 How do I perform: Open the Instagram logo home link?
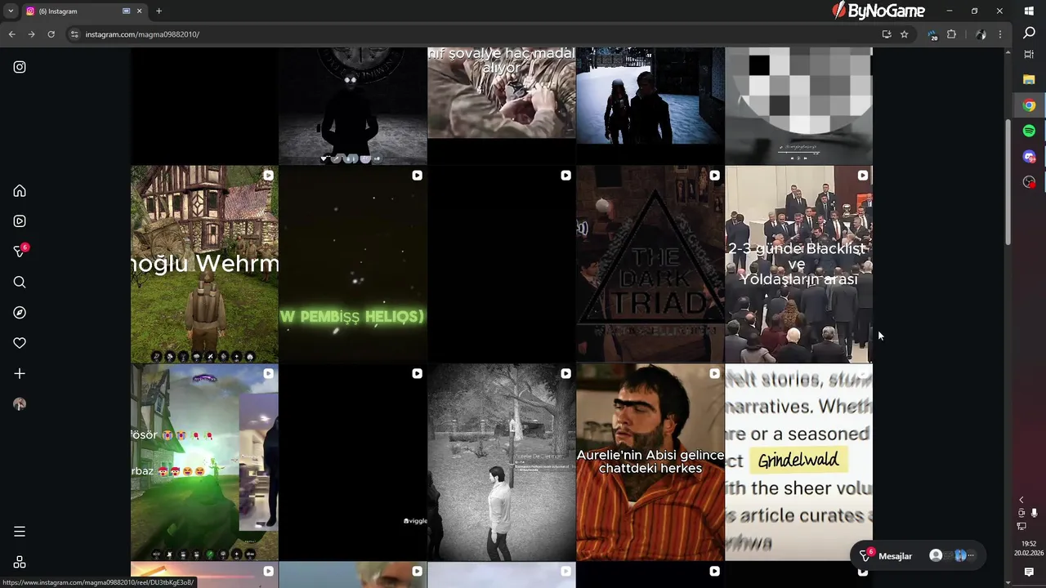coord(20,67)
